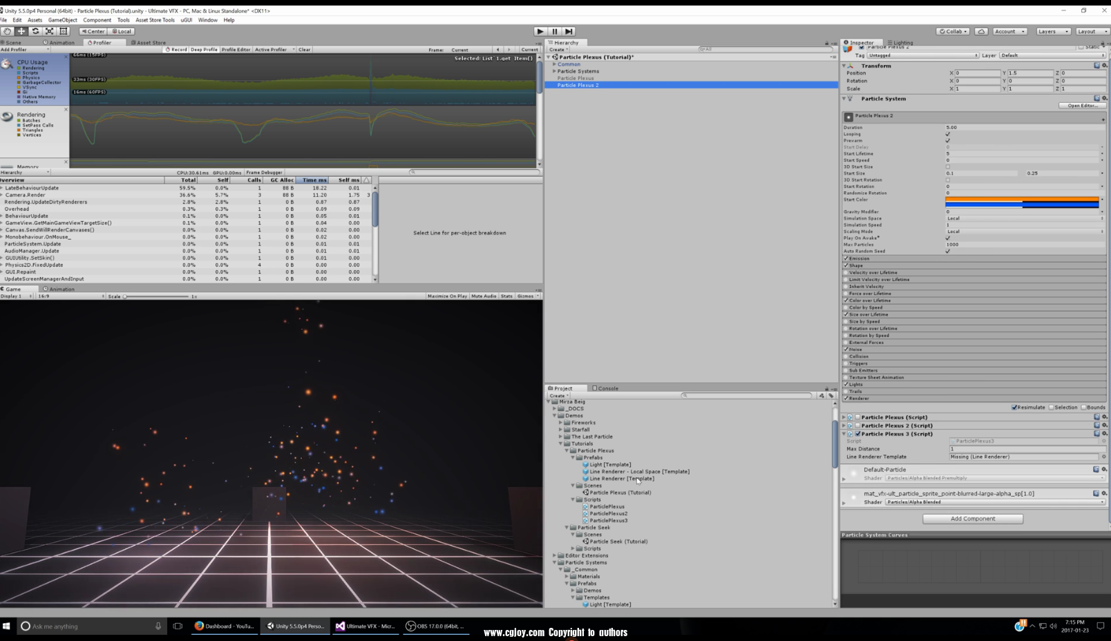Screen dimensions: 1111x641
Task: Open Simulation Space dropdown
Action: [x=1025, y=218]
